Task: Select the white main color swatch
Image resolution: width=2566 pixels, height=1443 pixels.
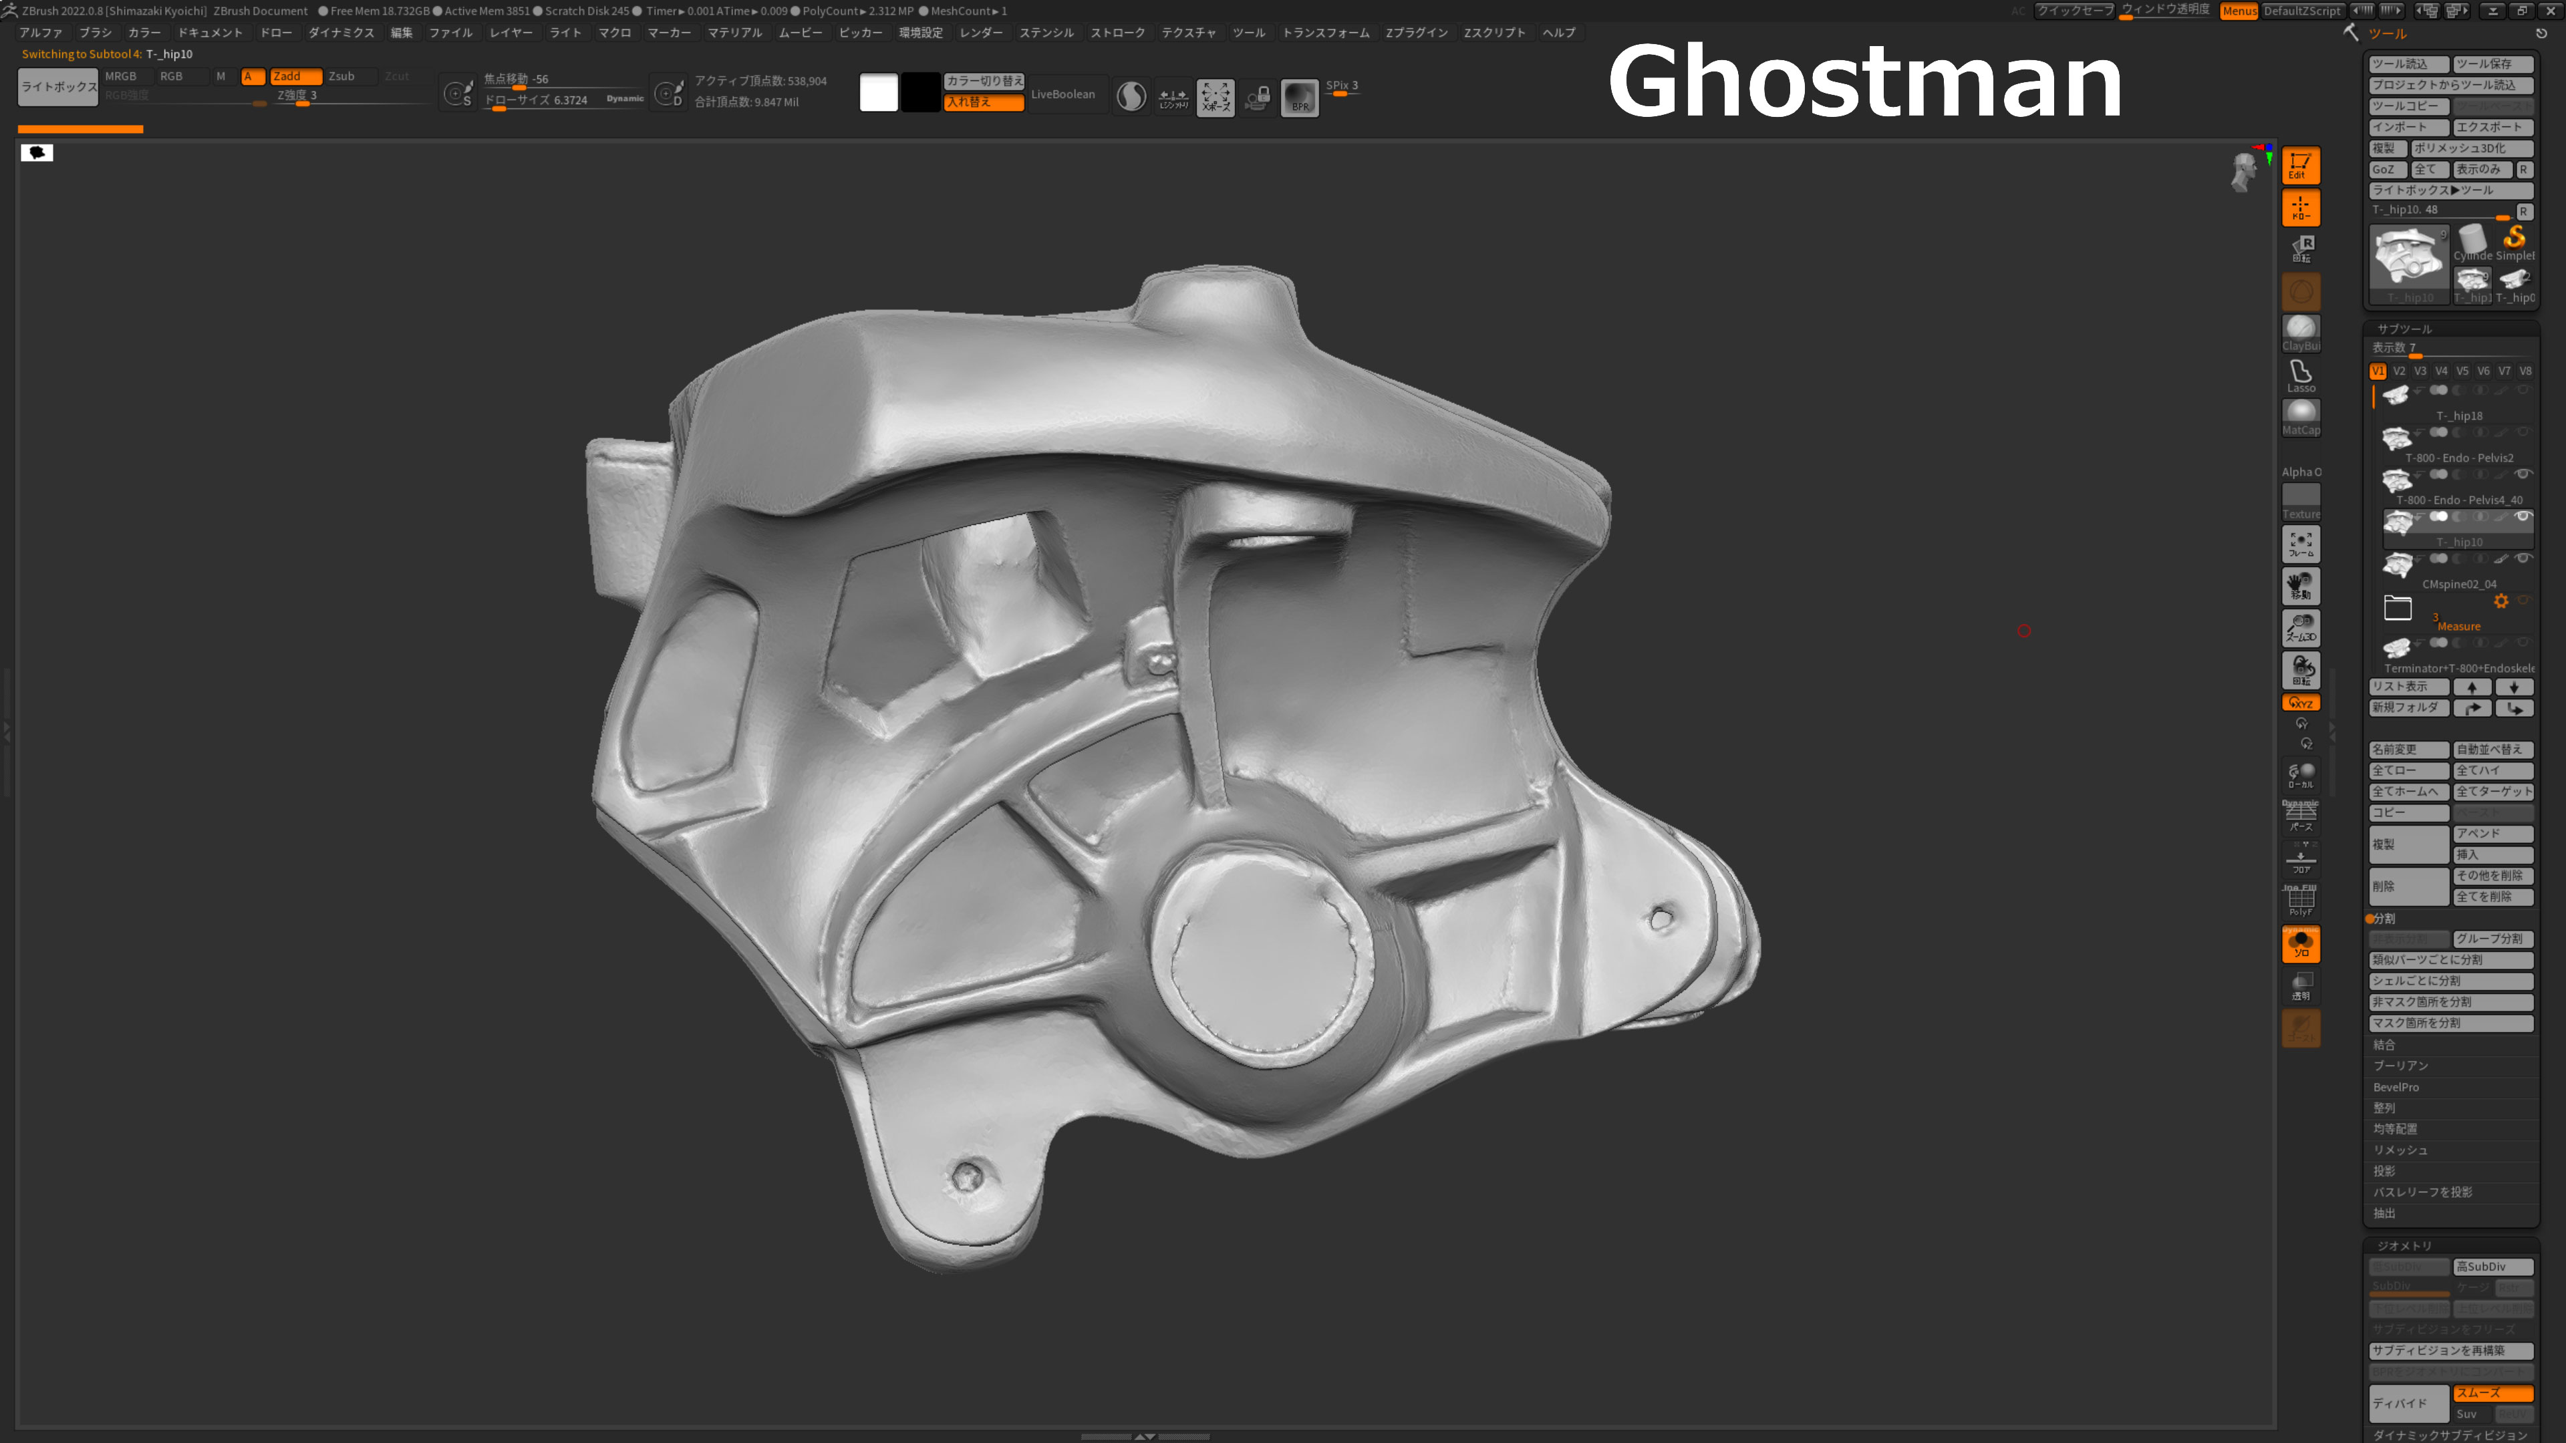Action: [x=877, y=92]
